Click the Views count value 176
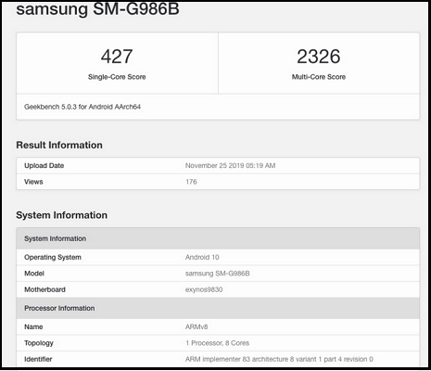 point(191,182)
